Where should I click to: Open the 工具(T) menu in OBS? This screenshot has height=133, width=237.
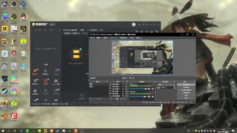132,38
